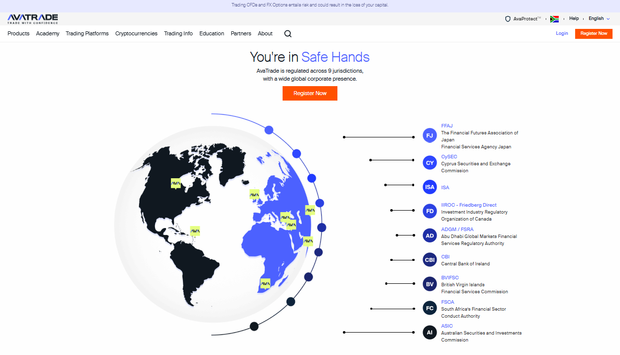Open the English language dropdown
This screenshot has width=620, height=355.
point(599,18)
